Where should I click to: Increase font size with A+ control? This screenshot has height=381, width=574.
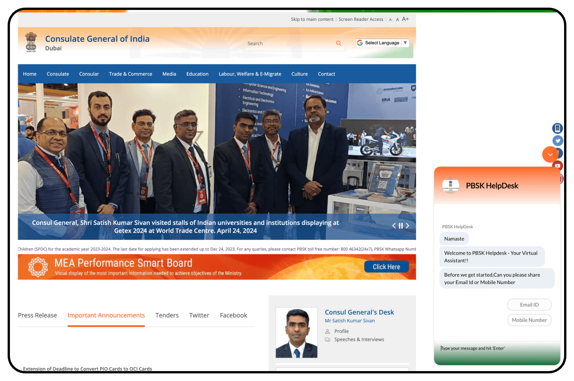click(405, 19)
